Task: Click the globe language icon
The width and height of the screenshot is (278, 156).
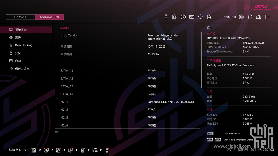Action: pyautogui.click(x=241, y=17)
